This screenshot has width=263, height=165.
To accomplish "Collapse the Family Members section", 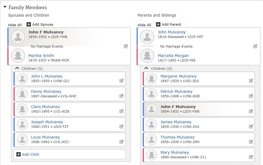I will pyautogui.click(x=5, y=7).
